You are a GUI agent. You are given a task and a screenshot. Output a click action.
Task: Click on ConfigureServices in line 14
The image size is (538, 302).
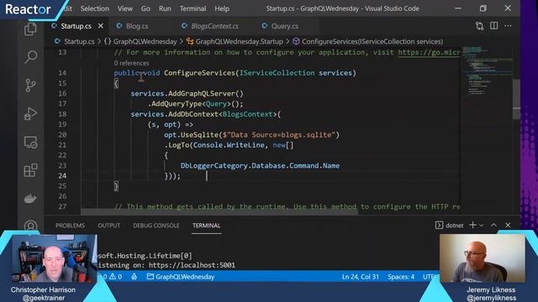[199, 73]
